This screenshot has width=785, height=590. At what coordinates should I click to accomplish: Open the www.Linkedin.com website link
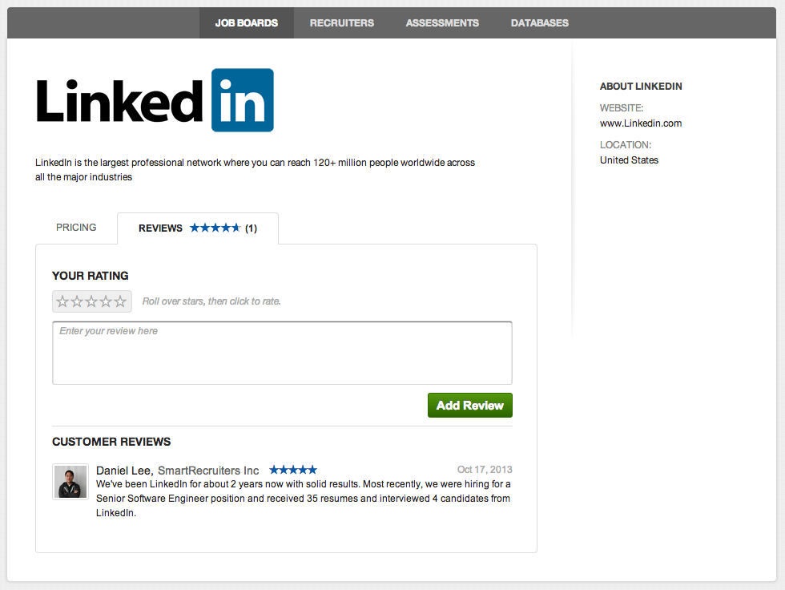click(641, 123)
